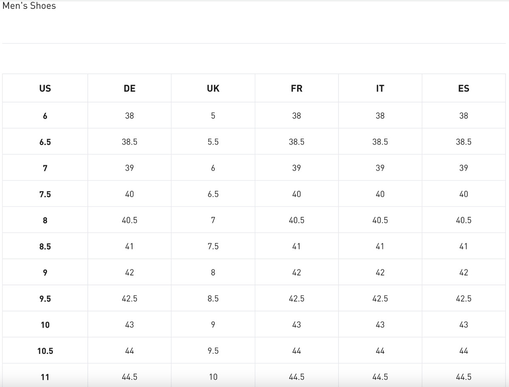Screen dimensions: 509x387
Task: Select US size 10.5 row label
Action: pos(45,351)
